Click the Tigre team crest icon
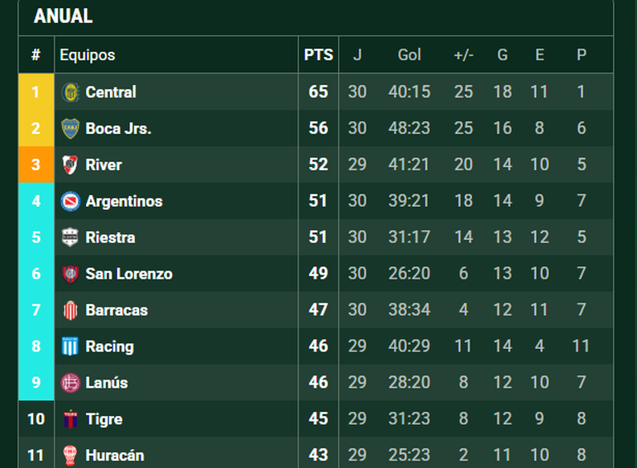Screen dimensions: 637x468 pyautogui.click(x=70, y=419)
